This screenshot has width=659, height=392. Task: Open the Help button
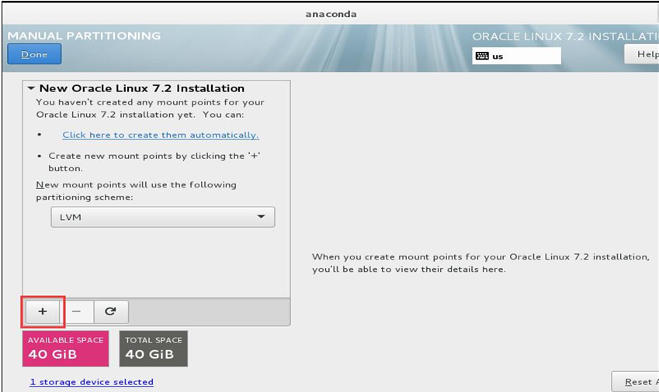pos(642,54)
